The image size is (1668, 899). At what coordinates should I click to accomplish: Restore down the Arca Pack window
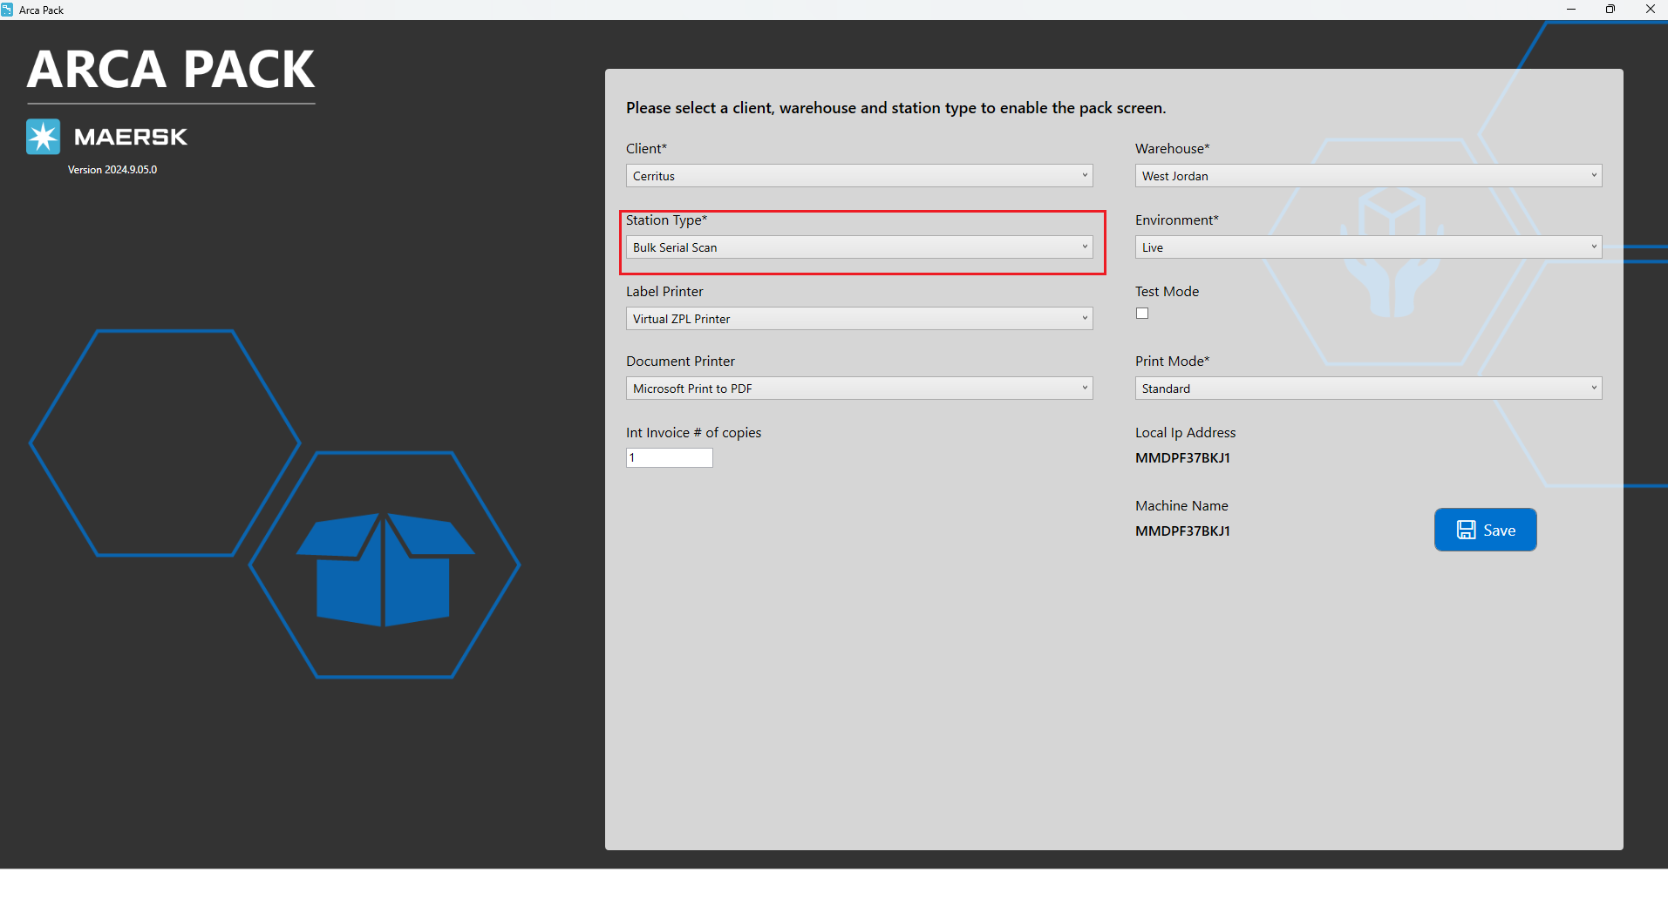pos(1610,10)
